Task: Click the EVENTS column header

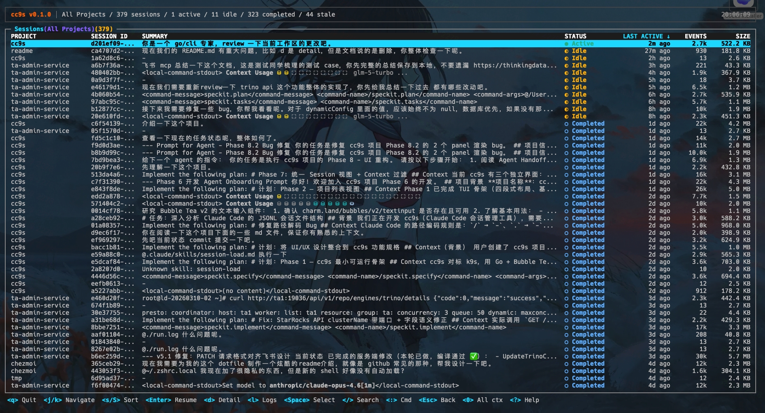Action: (x=695, y=36)
